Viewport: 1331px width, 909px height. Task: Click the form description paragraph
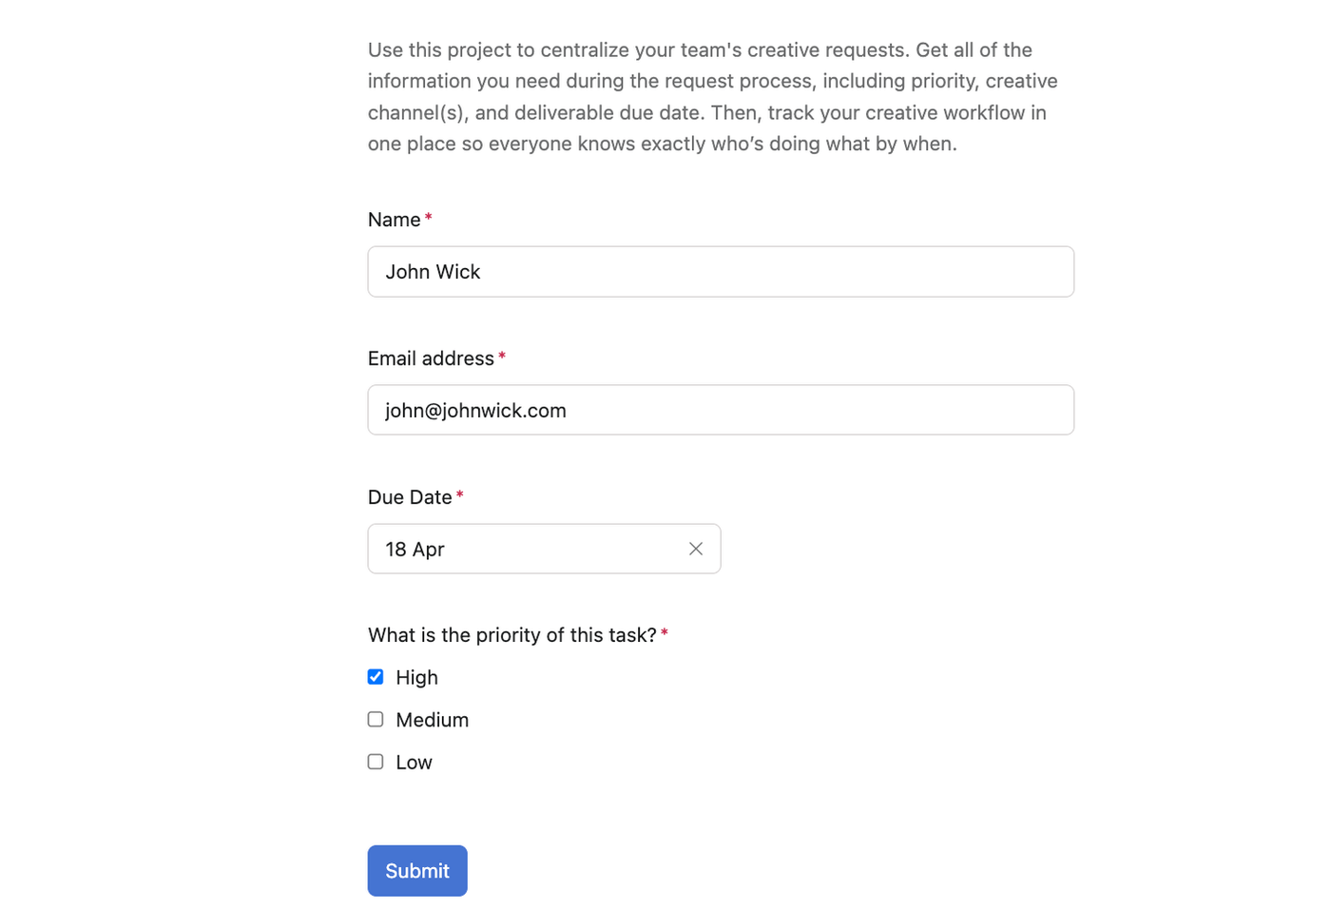711,96
